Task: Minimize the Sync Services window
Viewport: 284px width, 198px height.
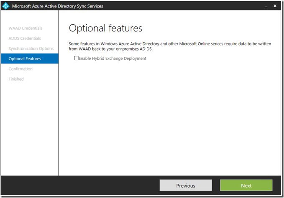Action: [x=266, y=6]
